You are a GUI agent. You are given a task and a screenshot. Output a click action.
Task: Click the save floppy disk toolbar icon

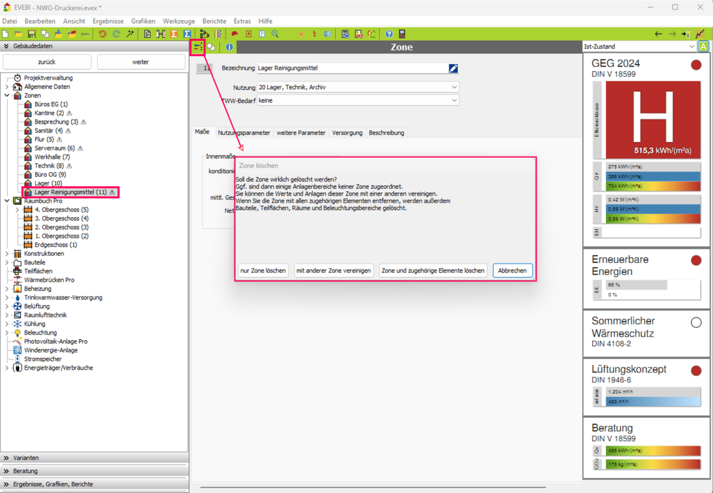[31, 34]
